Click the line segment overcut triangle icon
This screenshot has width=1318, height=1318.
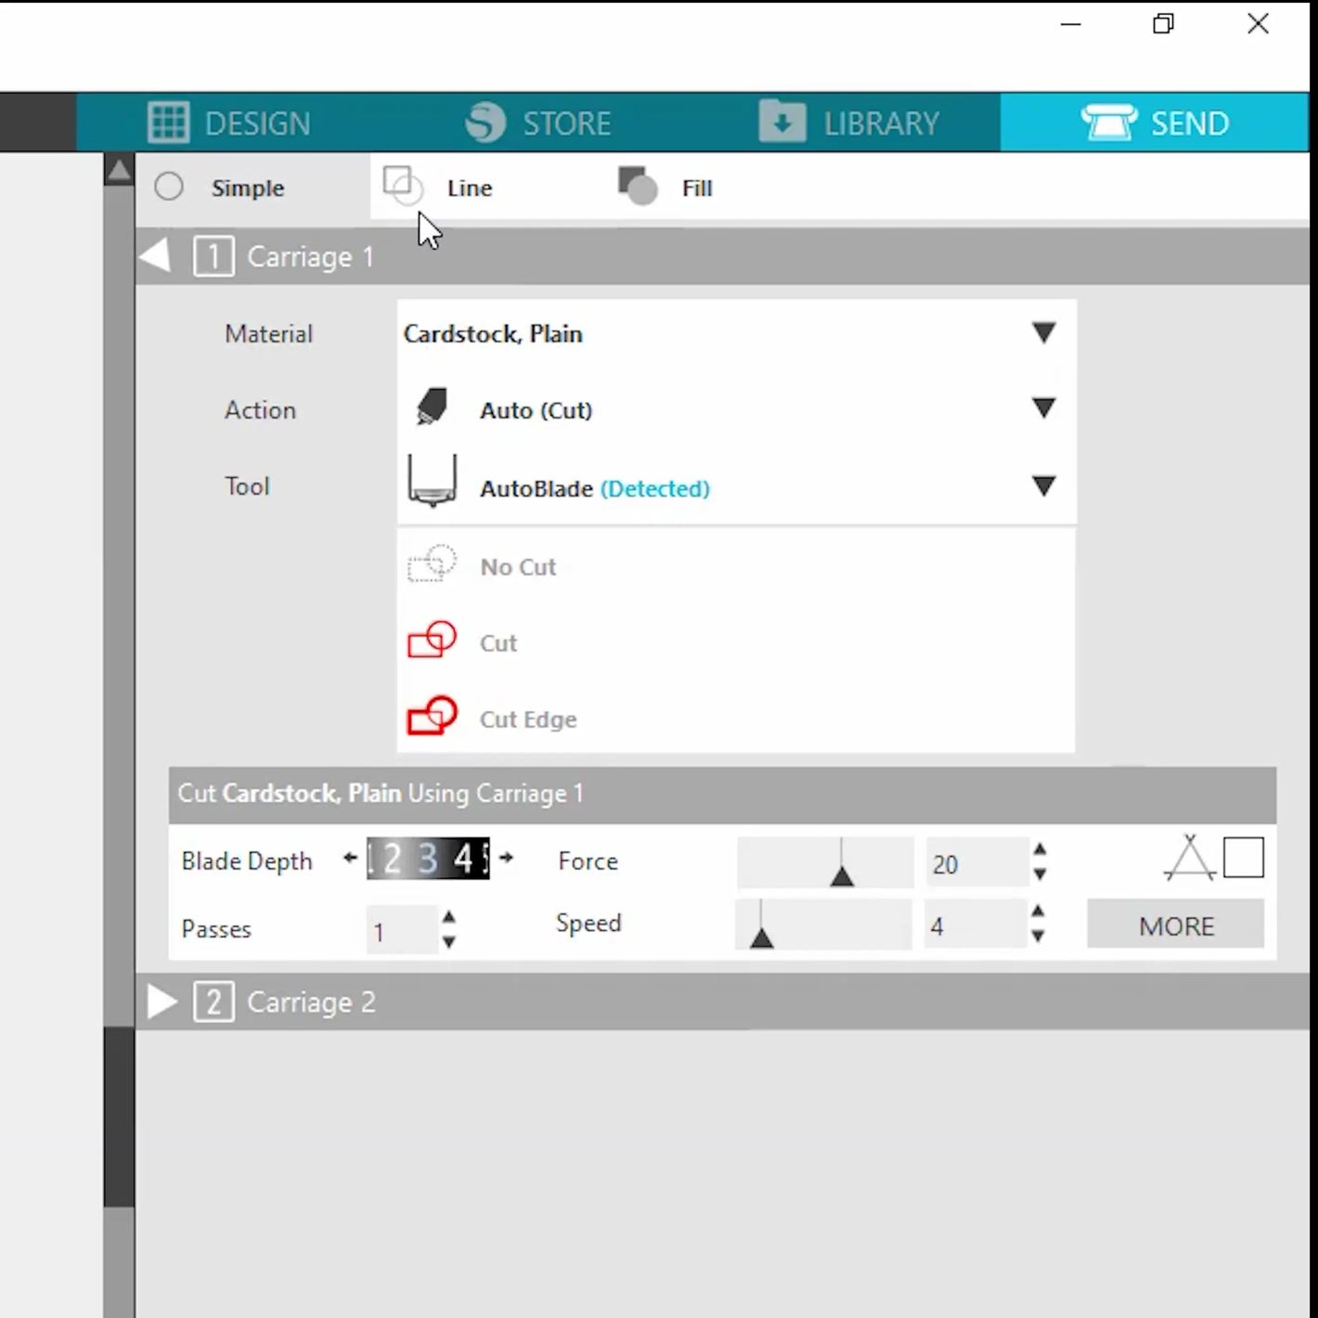click(x=1190, y=858)
